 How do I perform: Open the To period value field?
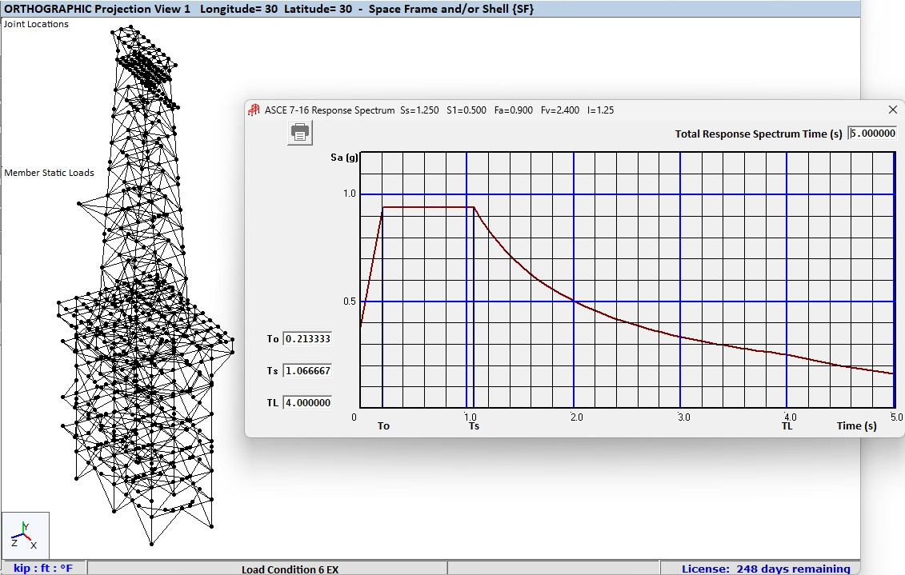pos(308,338)
